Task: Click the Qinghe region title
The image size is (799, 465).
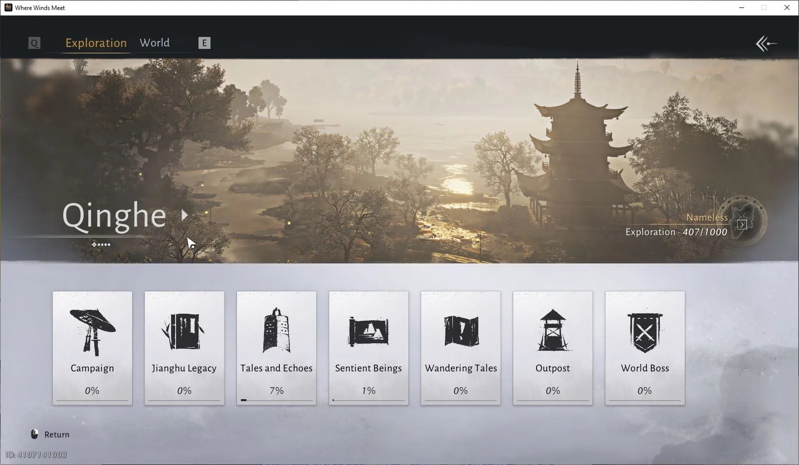Action: pyautogui.click(x=114, y=216)
